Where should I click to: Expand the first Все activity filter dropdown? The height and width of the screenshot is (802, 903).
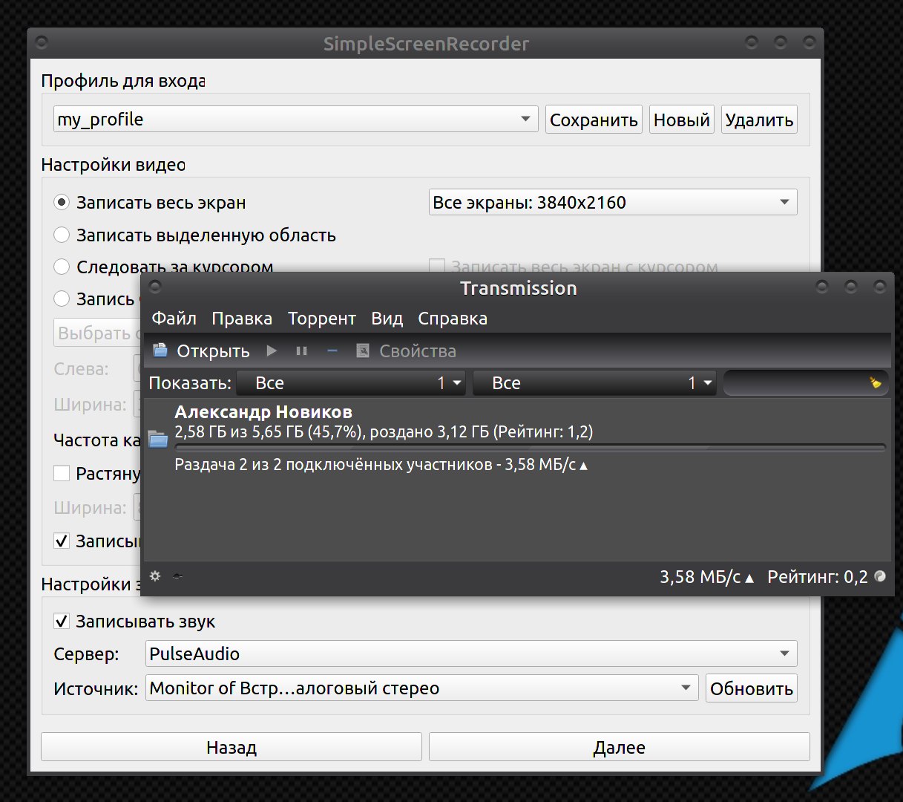click(x=351, y=383)
